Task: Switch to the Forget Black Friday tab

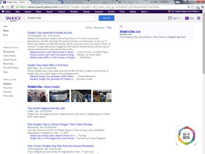Action: pyautogui.click(x=44, y=2)
